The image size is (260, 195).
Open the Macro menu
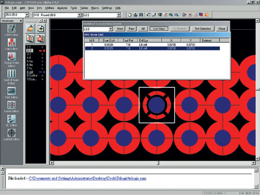(x=95, y=8)
